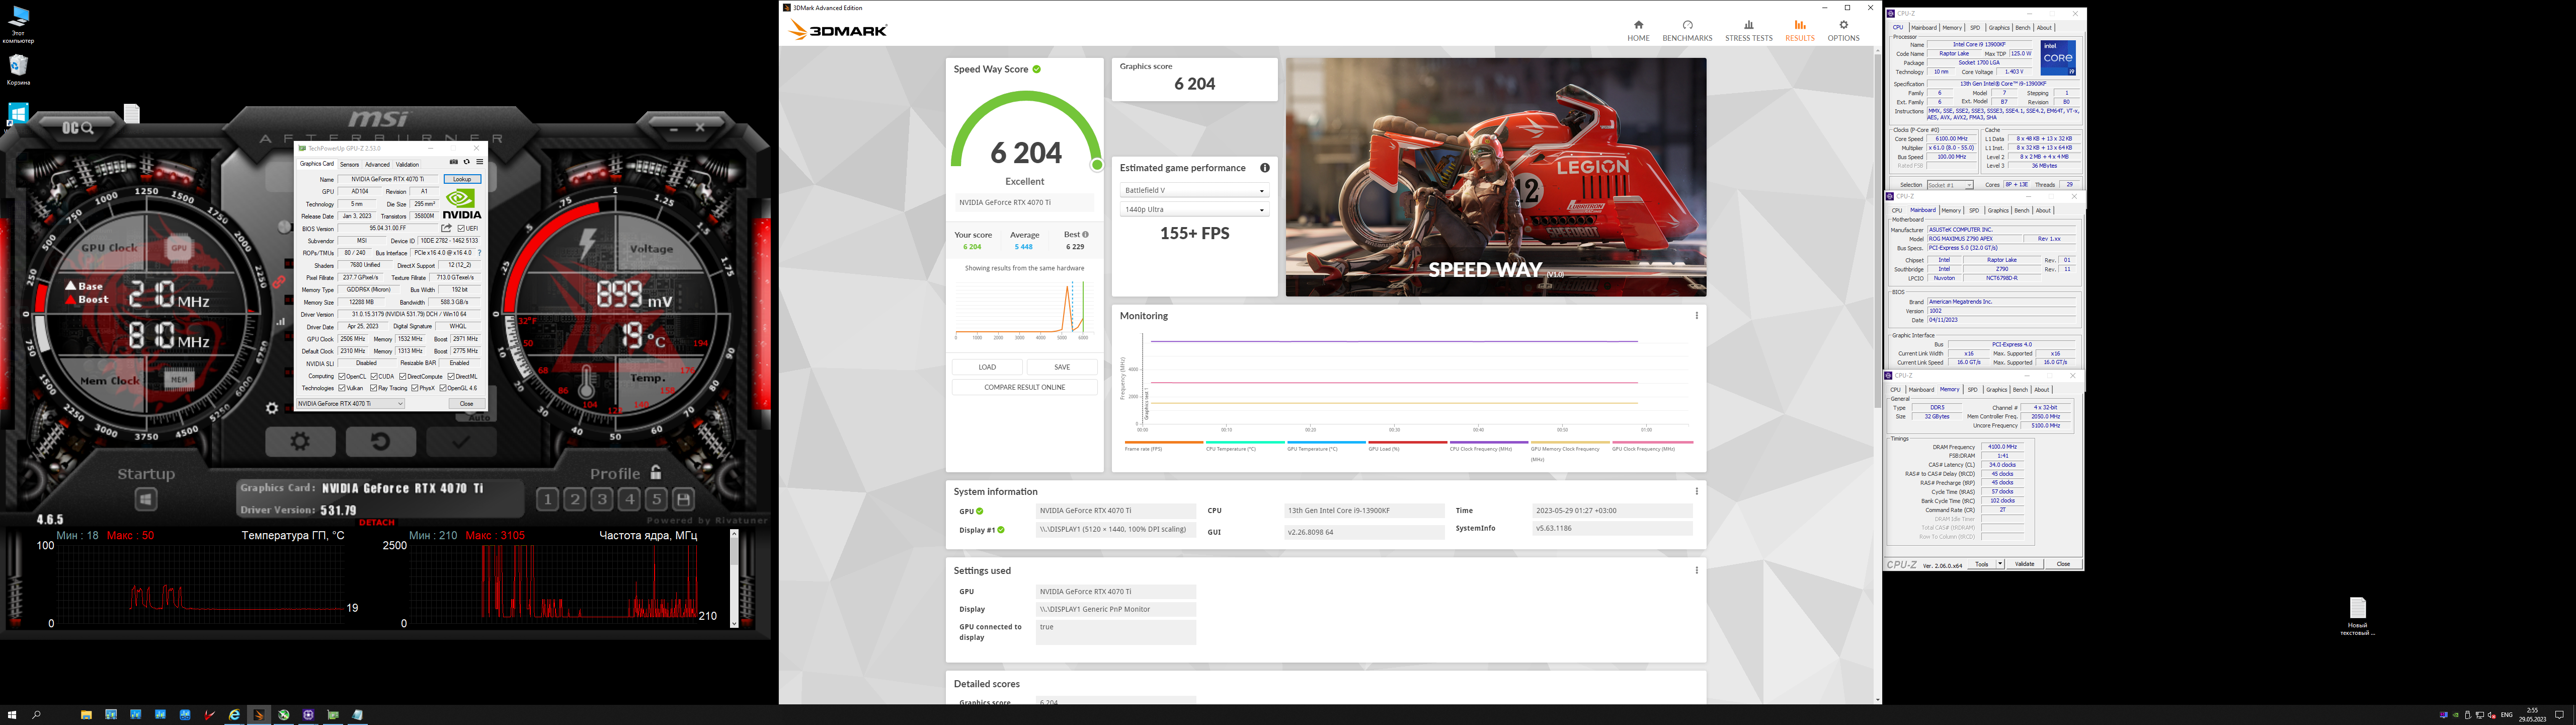The width and height of the screenshot is (2576, 725).
Task: Click the Windows Start button
Action: tap(12, 715)
